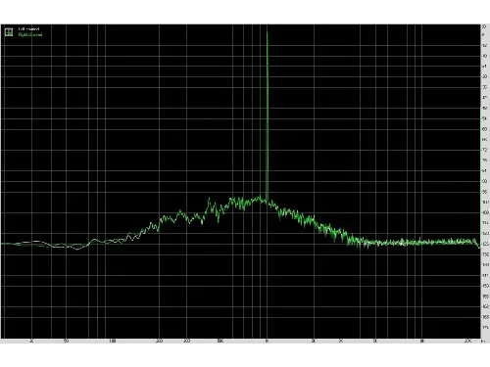Select the white Left channel legend label
Image resolution: width=490 pixels, height=367 pixels.
(28, 29)
